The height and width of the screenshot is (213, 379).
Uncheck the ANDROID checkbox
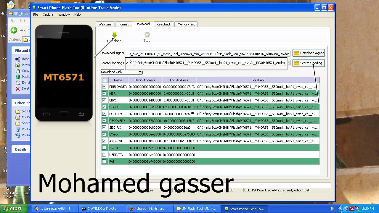click(x=104, y=141)
